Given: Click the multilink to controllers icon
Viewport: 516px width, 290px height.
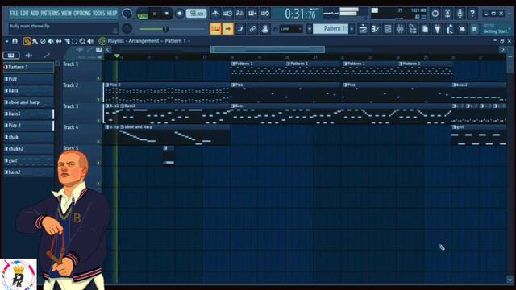Looking at the screenshot, I should [x=265, y=29].
